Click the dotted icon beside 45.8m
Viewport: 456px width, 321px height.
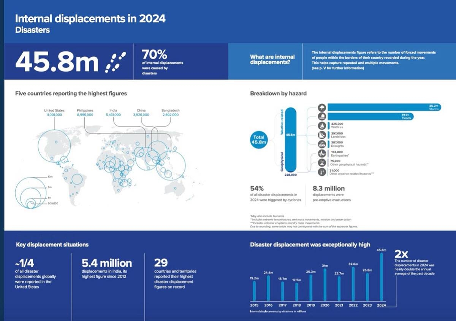pyautogui.click(x=114, y=63)
